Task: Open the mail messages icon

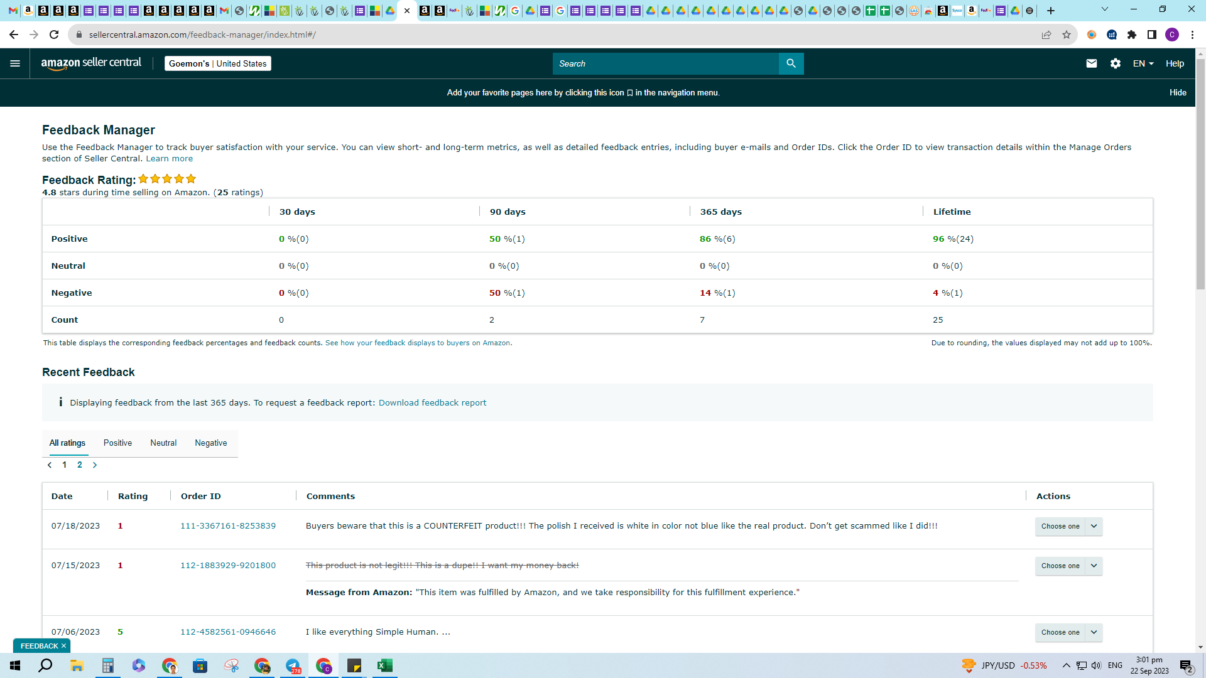Action: click(x=1092, y=63)
